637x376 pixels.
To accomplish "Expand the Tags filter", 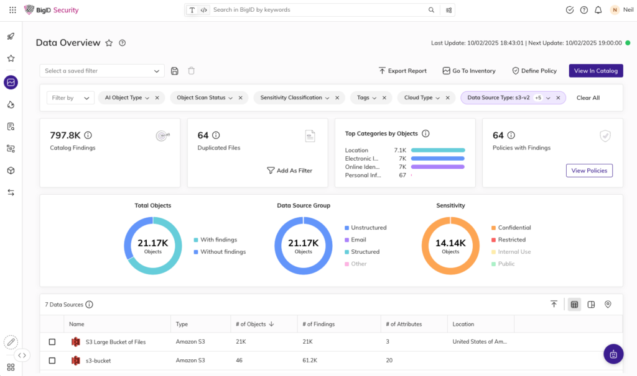I will [x=374, y=98].
